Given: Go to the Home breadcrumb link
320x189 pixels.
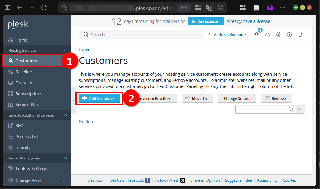Looking at the screenshot, I should click(84, 49).
